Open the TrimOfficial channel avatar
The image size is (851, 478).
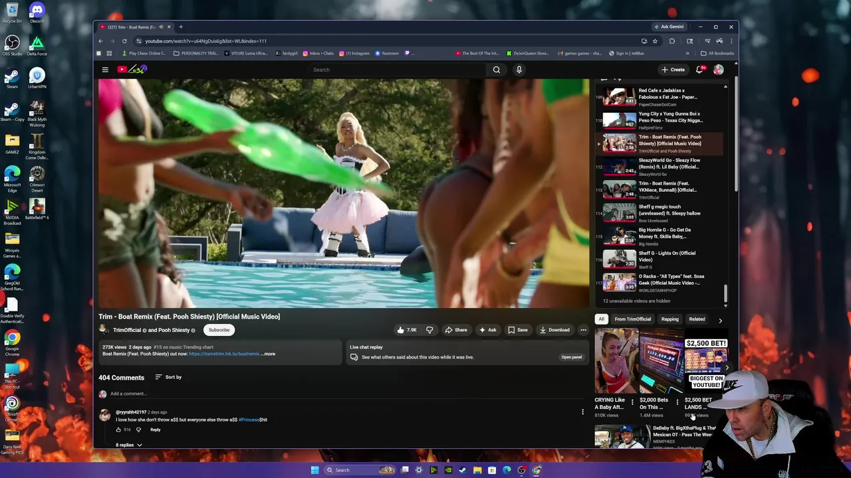pyautogui.click(x=104, y=330)
